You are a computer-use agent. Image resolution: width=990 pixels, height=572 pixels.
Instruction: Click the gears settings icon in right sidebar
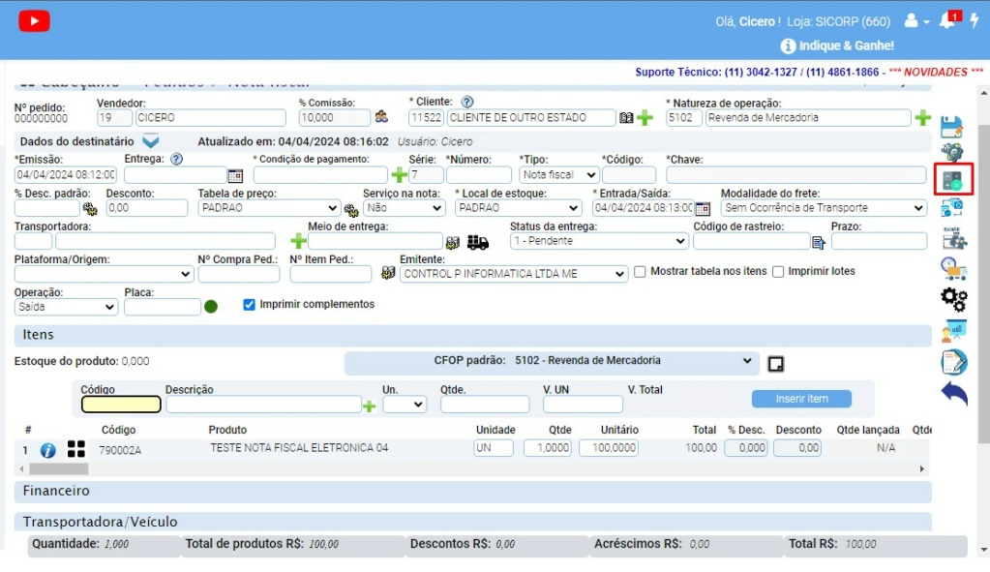point(953,300)
